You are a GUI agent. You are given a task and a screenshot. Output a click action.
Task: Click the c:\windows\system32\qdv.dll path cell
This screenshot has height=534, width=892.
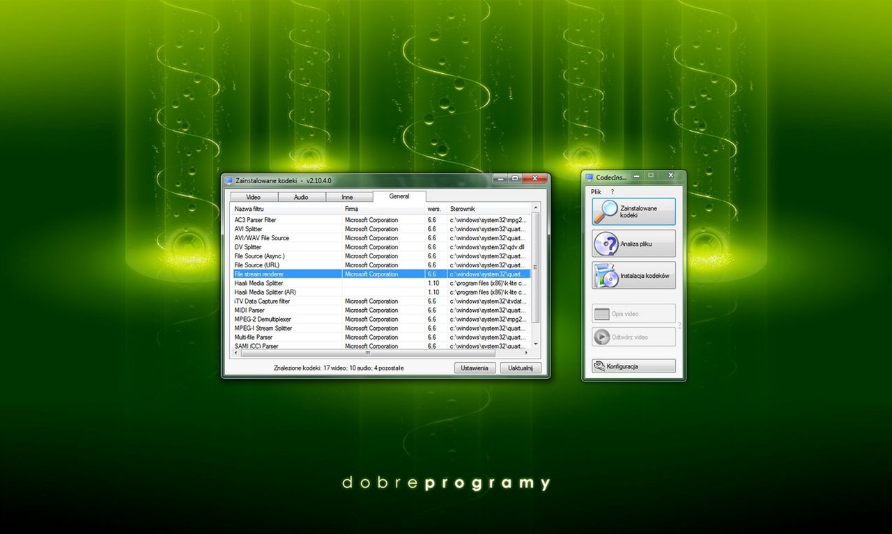point(489,247)
